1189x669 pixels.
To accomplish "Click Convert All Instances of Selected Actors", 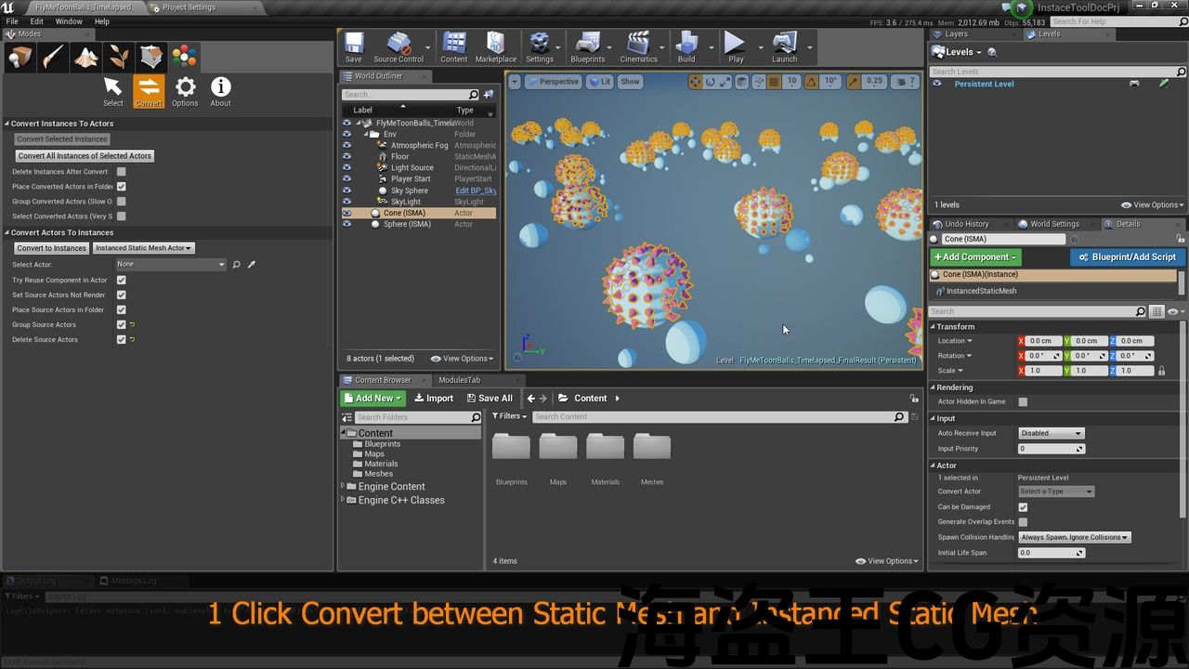I will click(x=85, y=156).
